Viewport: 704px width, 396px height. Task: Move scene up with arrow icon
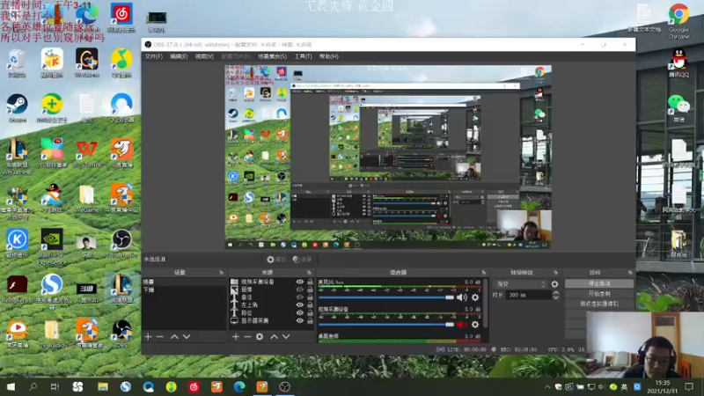pos(174,336)
